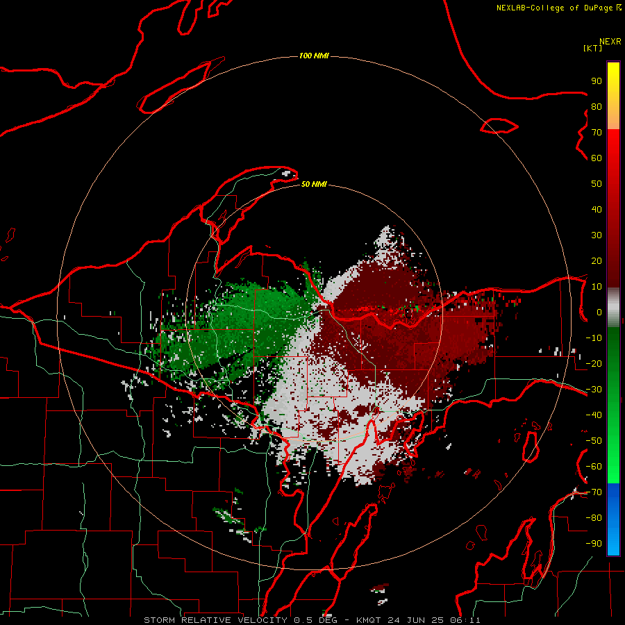Click the -40 scale label
This screenshot has height=625, width=625.
coord(594,415)
